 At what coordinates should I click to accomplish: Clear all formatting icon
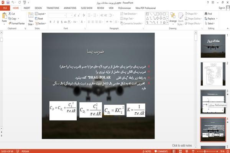point(84,15)
